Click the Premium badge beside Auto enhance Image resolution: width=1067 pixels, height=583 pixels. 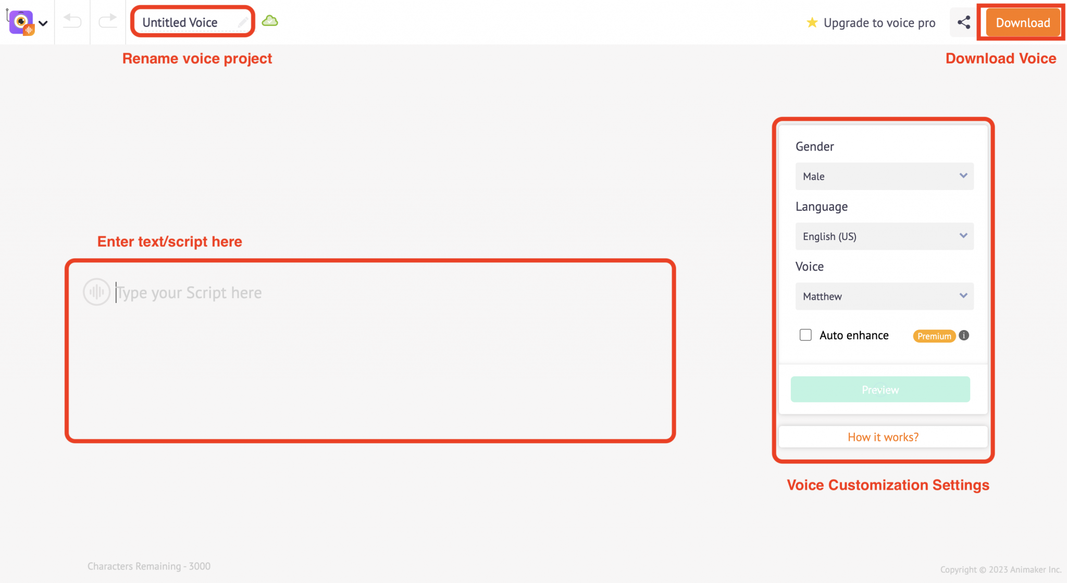pyautogui.click(x=934, y=336)
